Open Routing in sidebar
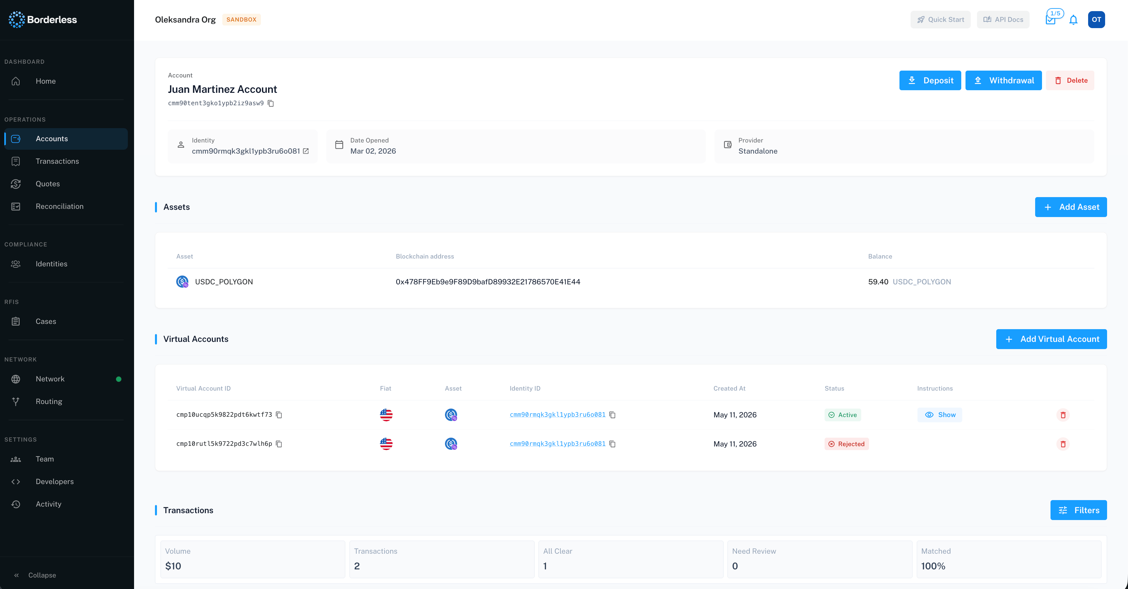 (x=66, y=402)
